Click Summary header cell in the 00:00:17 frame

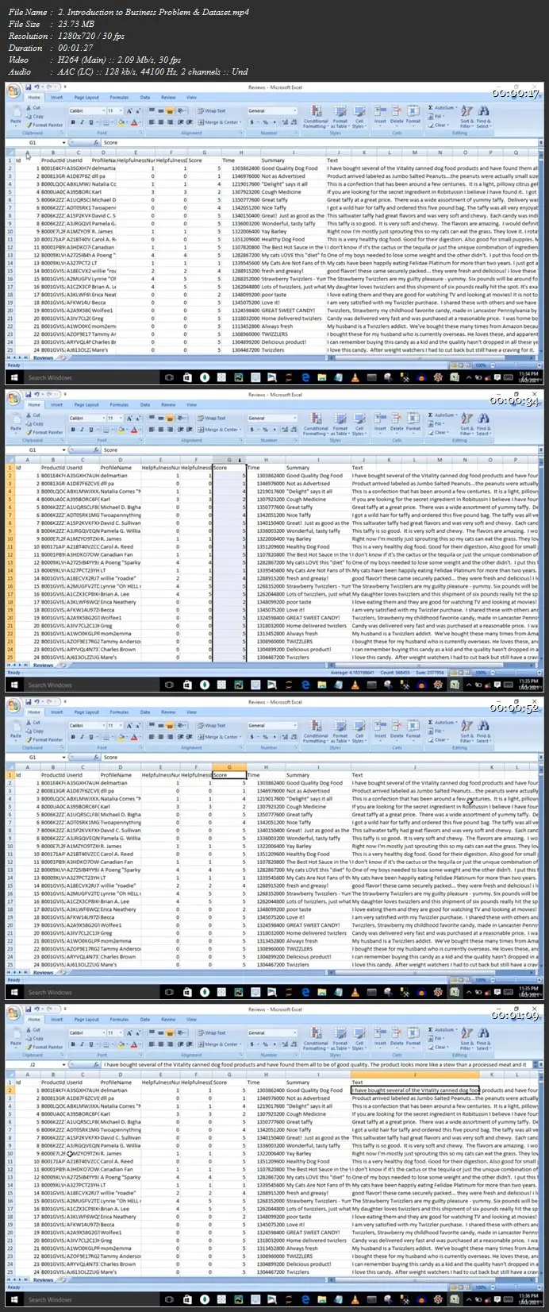(294, 160)
